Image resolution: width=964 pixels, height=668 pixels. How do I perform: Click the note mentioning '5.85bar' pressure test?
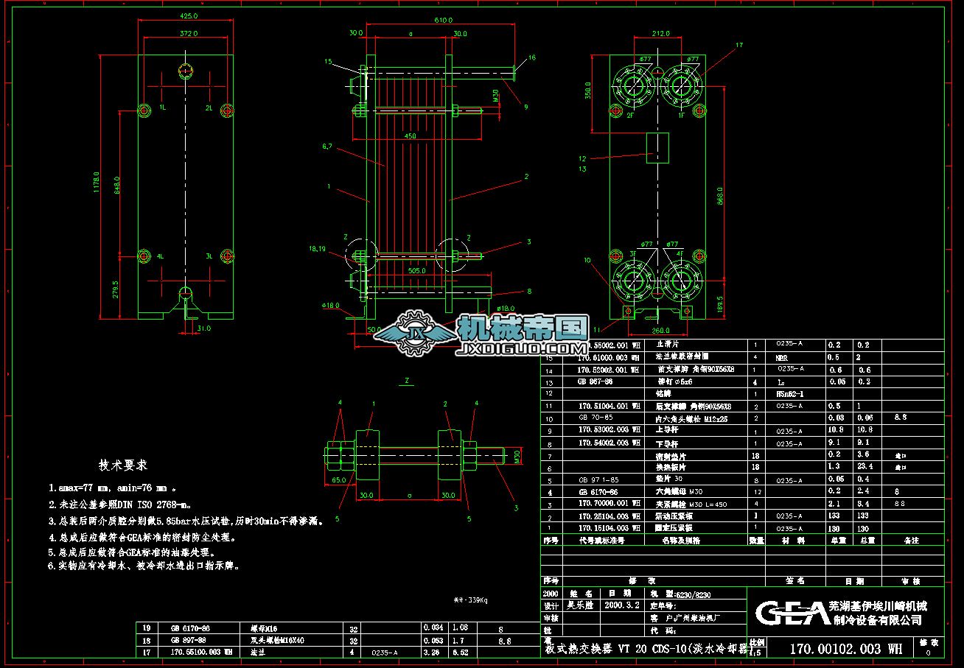tap(186, 521)
